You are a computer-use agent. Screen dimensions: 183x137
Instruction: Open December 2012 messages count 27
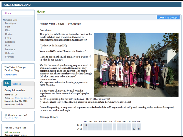[139, 129]
